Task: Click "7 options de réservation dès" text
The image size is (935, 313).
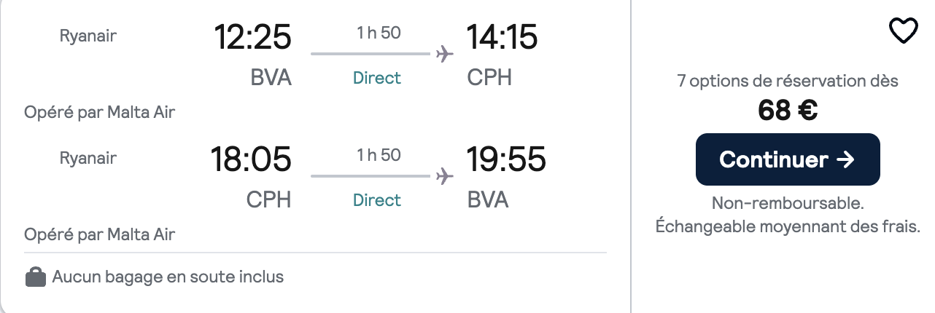Action: [788, 82]
